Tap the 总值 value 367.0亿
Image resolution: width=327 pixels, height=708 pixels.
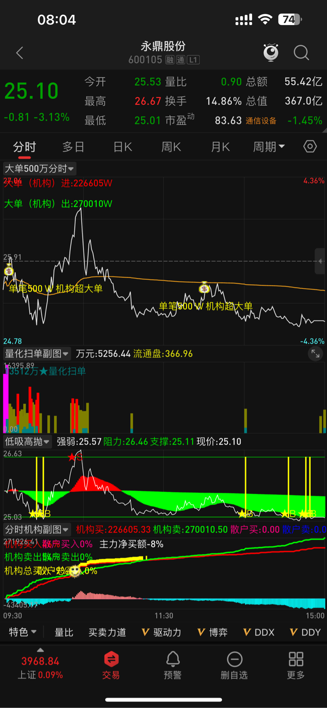point(304,101)
